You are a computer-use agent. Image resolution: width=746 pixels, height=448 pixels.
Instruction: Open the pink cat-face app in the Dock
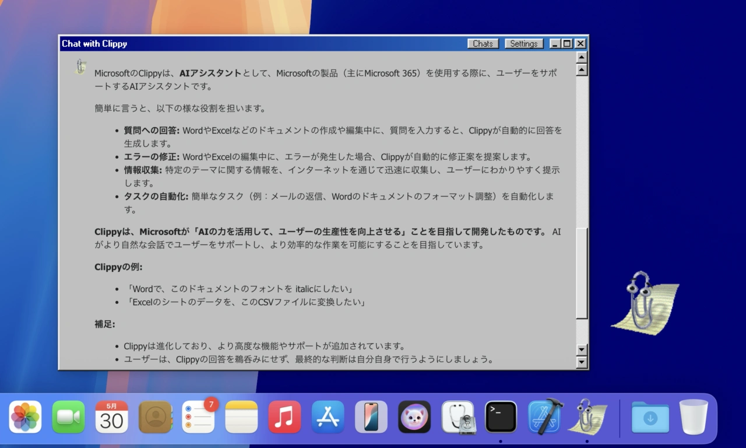[414, 416]
